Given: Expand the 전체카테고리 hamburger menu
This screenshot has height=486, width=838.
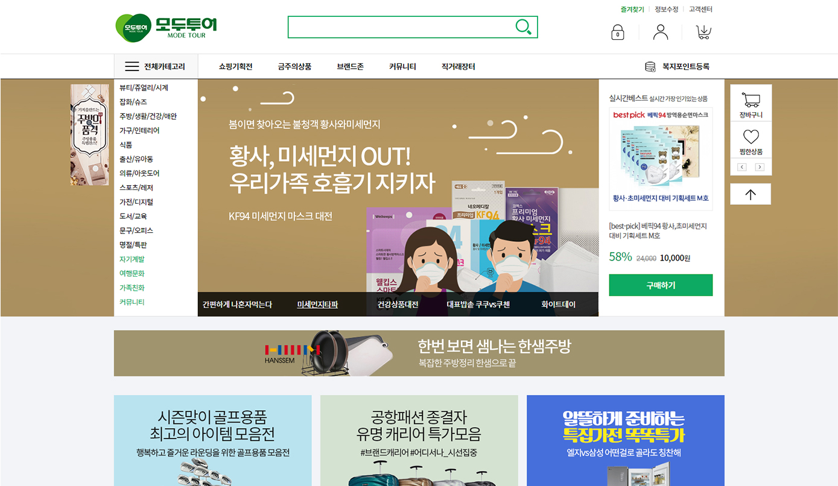Looking at the screenshot, I should coord(132,66).
